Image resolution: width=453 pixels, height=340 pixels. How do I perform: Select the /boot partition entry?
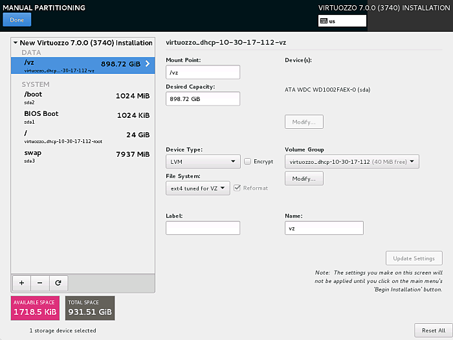point(83,97)
